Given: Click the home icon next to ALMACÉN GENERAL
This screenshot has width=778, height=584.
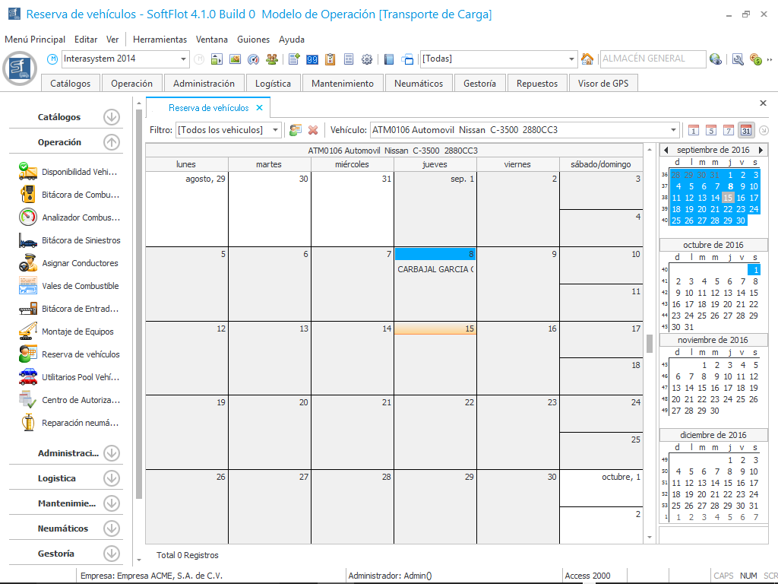Looking at the screenshot, I should 587,59.
